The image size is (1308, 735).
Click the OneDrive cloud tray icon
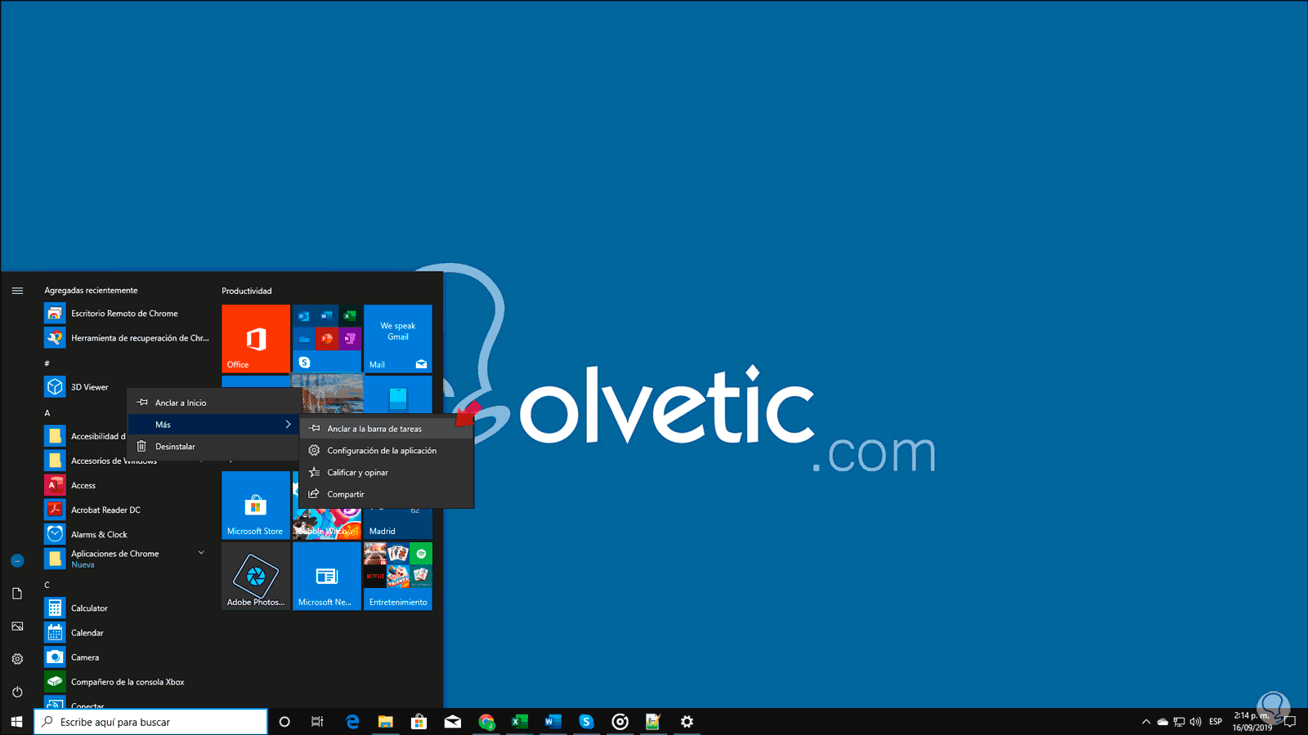(1162, 722)
